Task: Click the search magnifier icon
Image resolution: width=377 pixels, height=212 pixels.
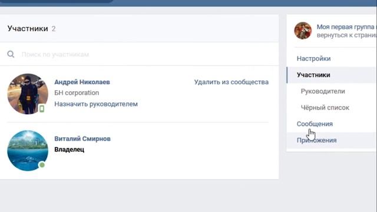Action: (x=11, y=54)
